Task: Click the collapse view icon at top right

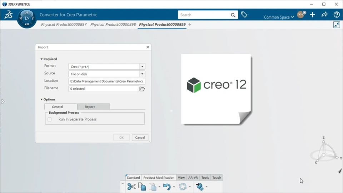Action: click(337, 25)
